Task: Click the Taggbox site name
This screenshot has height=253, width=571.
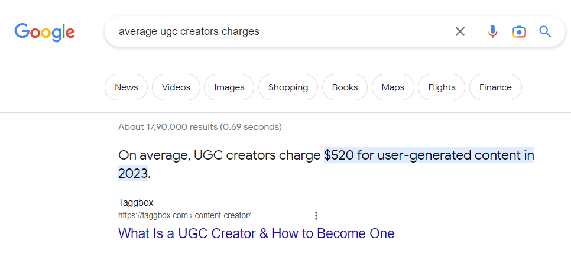Action: point(135,203)
